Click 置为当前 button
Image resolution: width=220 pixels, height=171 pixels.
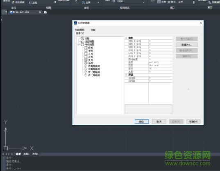click(x=186, y=39)
